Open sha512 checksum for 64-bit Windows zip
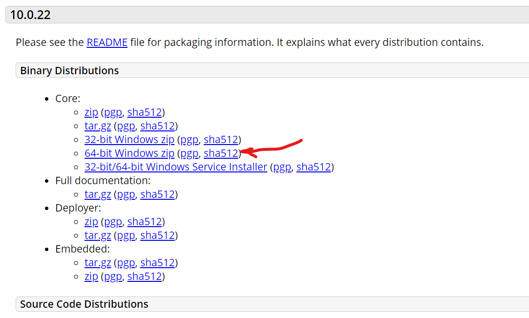 point(221,153)
